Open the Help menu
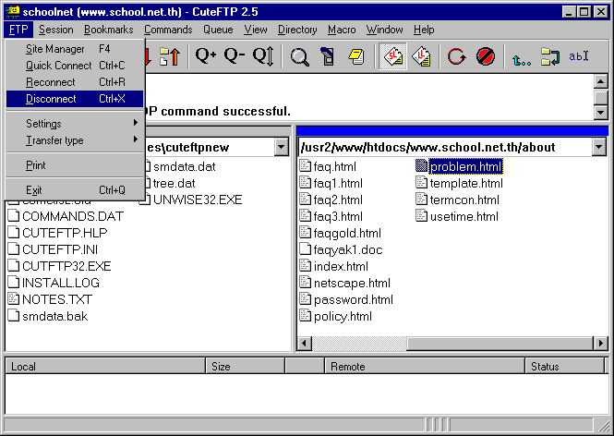Image resolution: width=614 pixels, height=436 pixels. click(424, 30)
